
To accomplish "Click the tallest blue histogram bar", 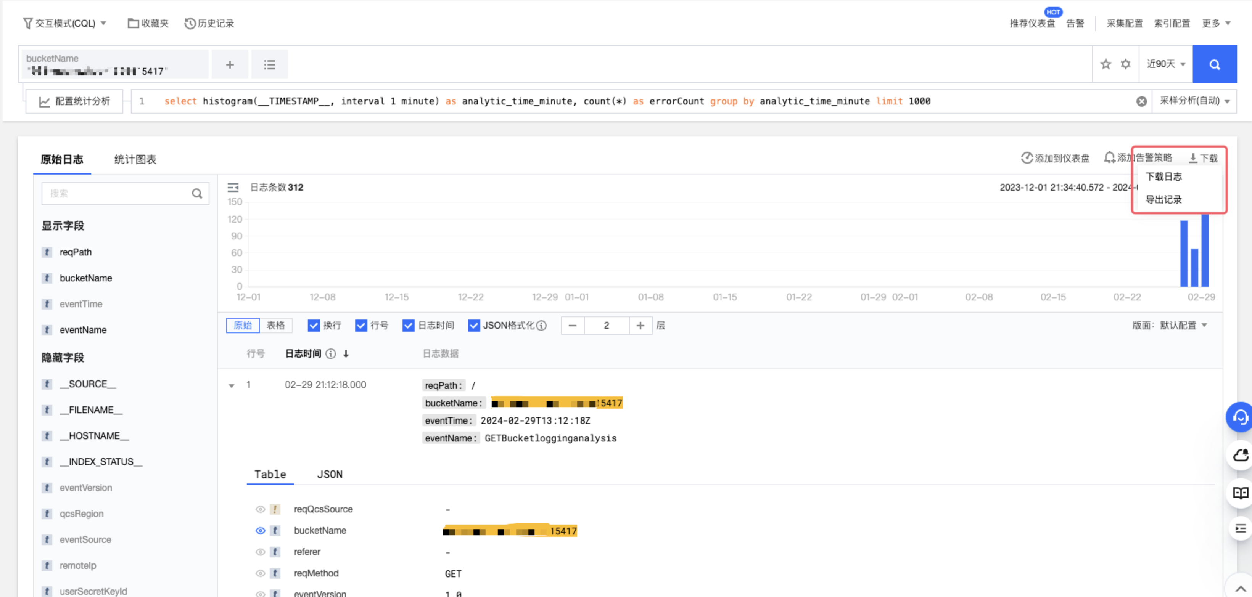I will coord(1205,250).
